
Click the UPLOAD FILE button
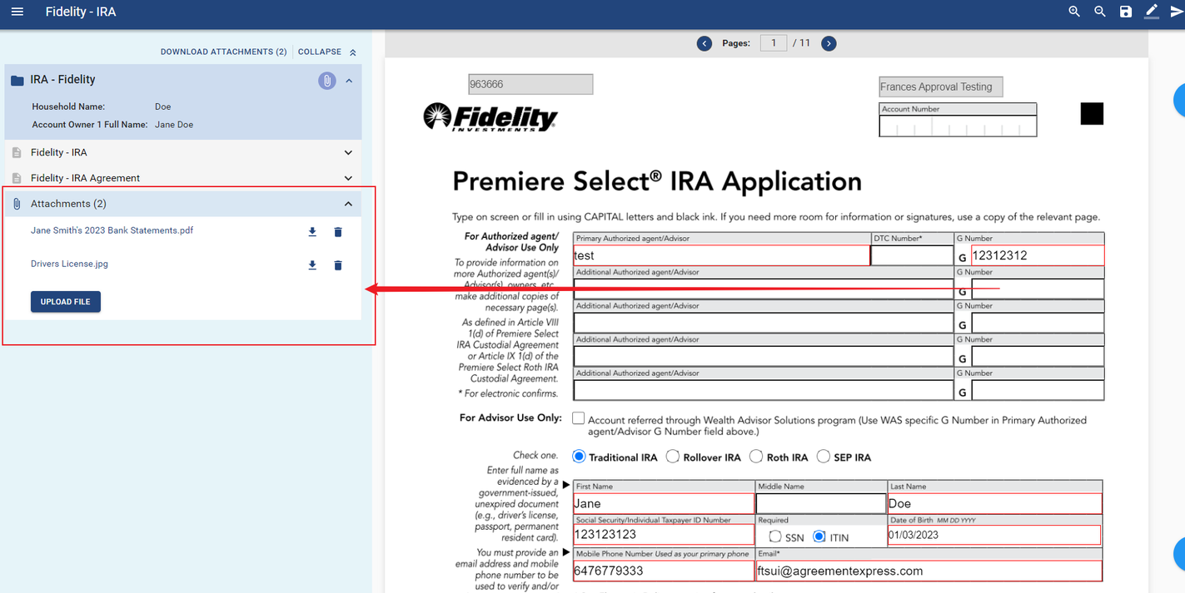(x=66, y=301)
